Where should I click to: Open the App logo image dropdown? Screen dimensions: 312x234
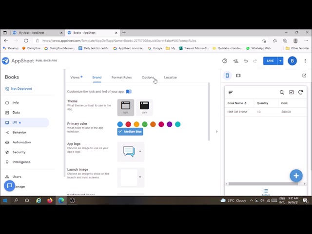pos(140,152)
